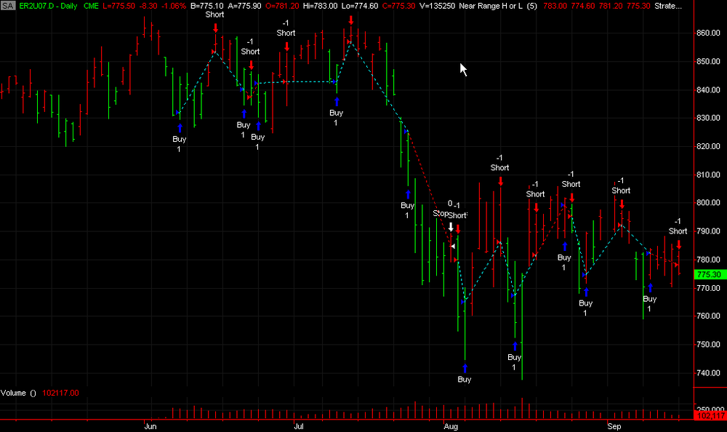Image resolution: width=727 pixels, height=432 pixels.
Task: Click the blue Buy arrow near 803 in late July
Action: [x=408, y=194]
